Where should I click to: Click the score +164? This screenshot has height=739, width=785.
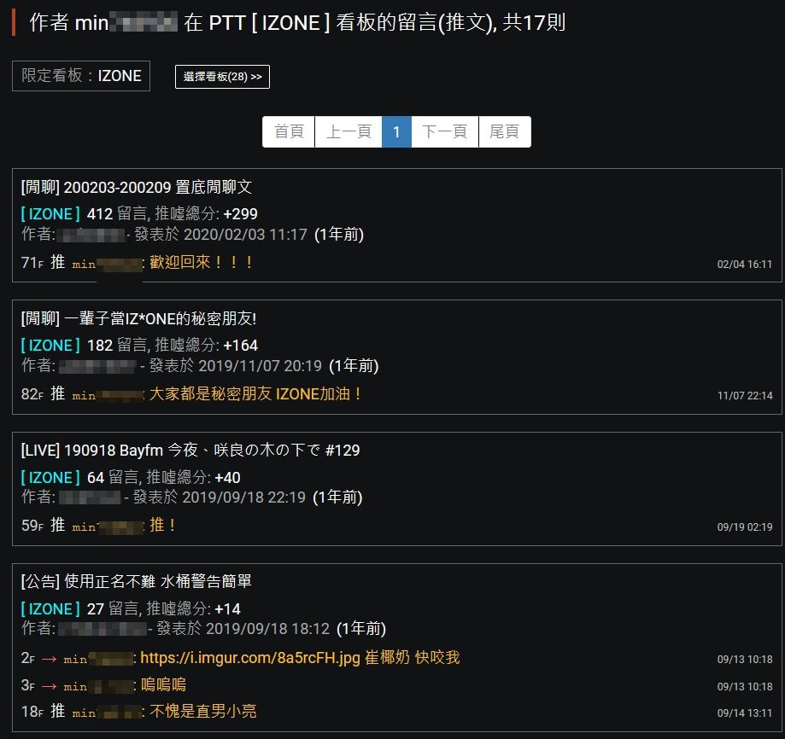click(240, 346)
